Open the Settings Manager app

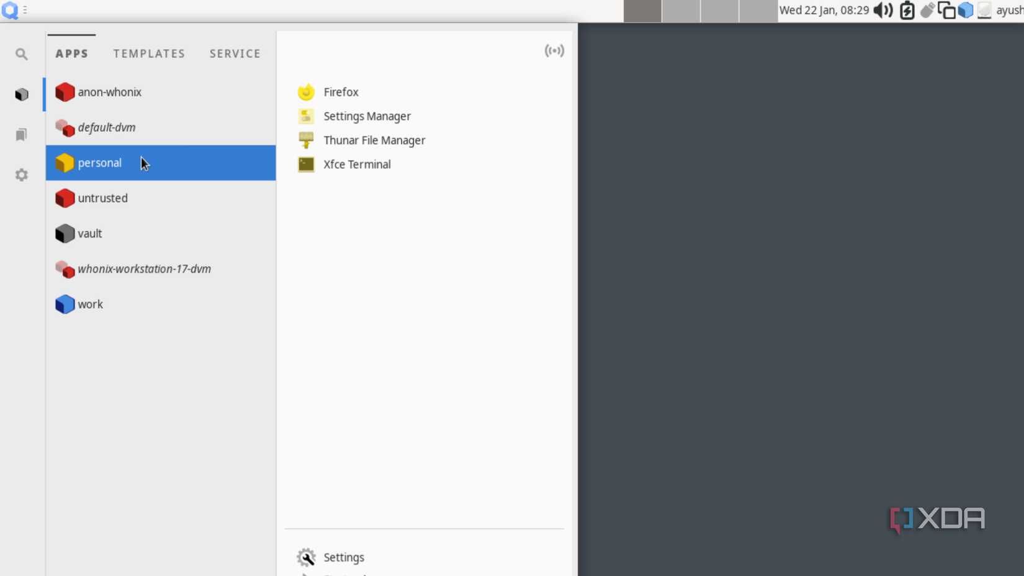coord(367,116)
